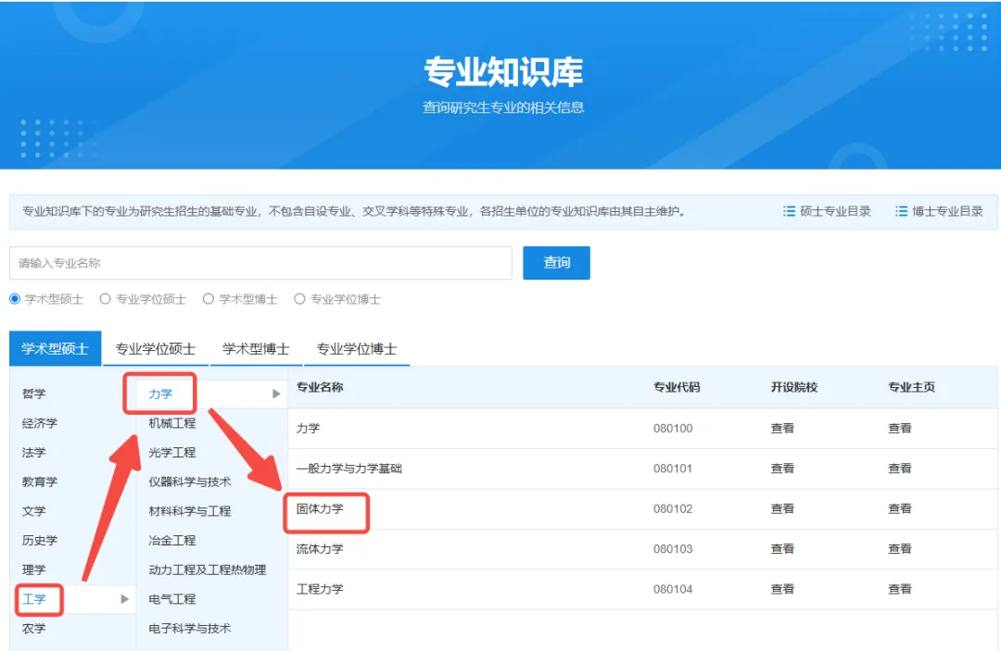
Task: Choose 材料科学与工程 in the discipline list
Action: [x=190, y=511]
